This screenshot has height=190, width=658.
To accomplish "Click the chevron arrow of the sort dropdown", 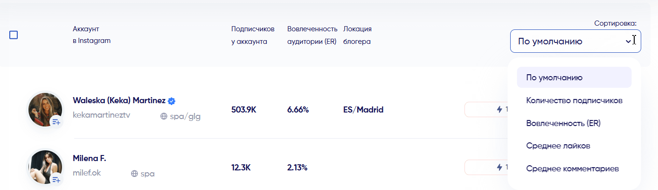I will pyautogui.click(x=628, y=41).
